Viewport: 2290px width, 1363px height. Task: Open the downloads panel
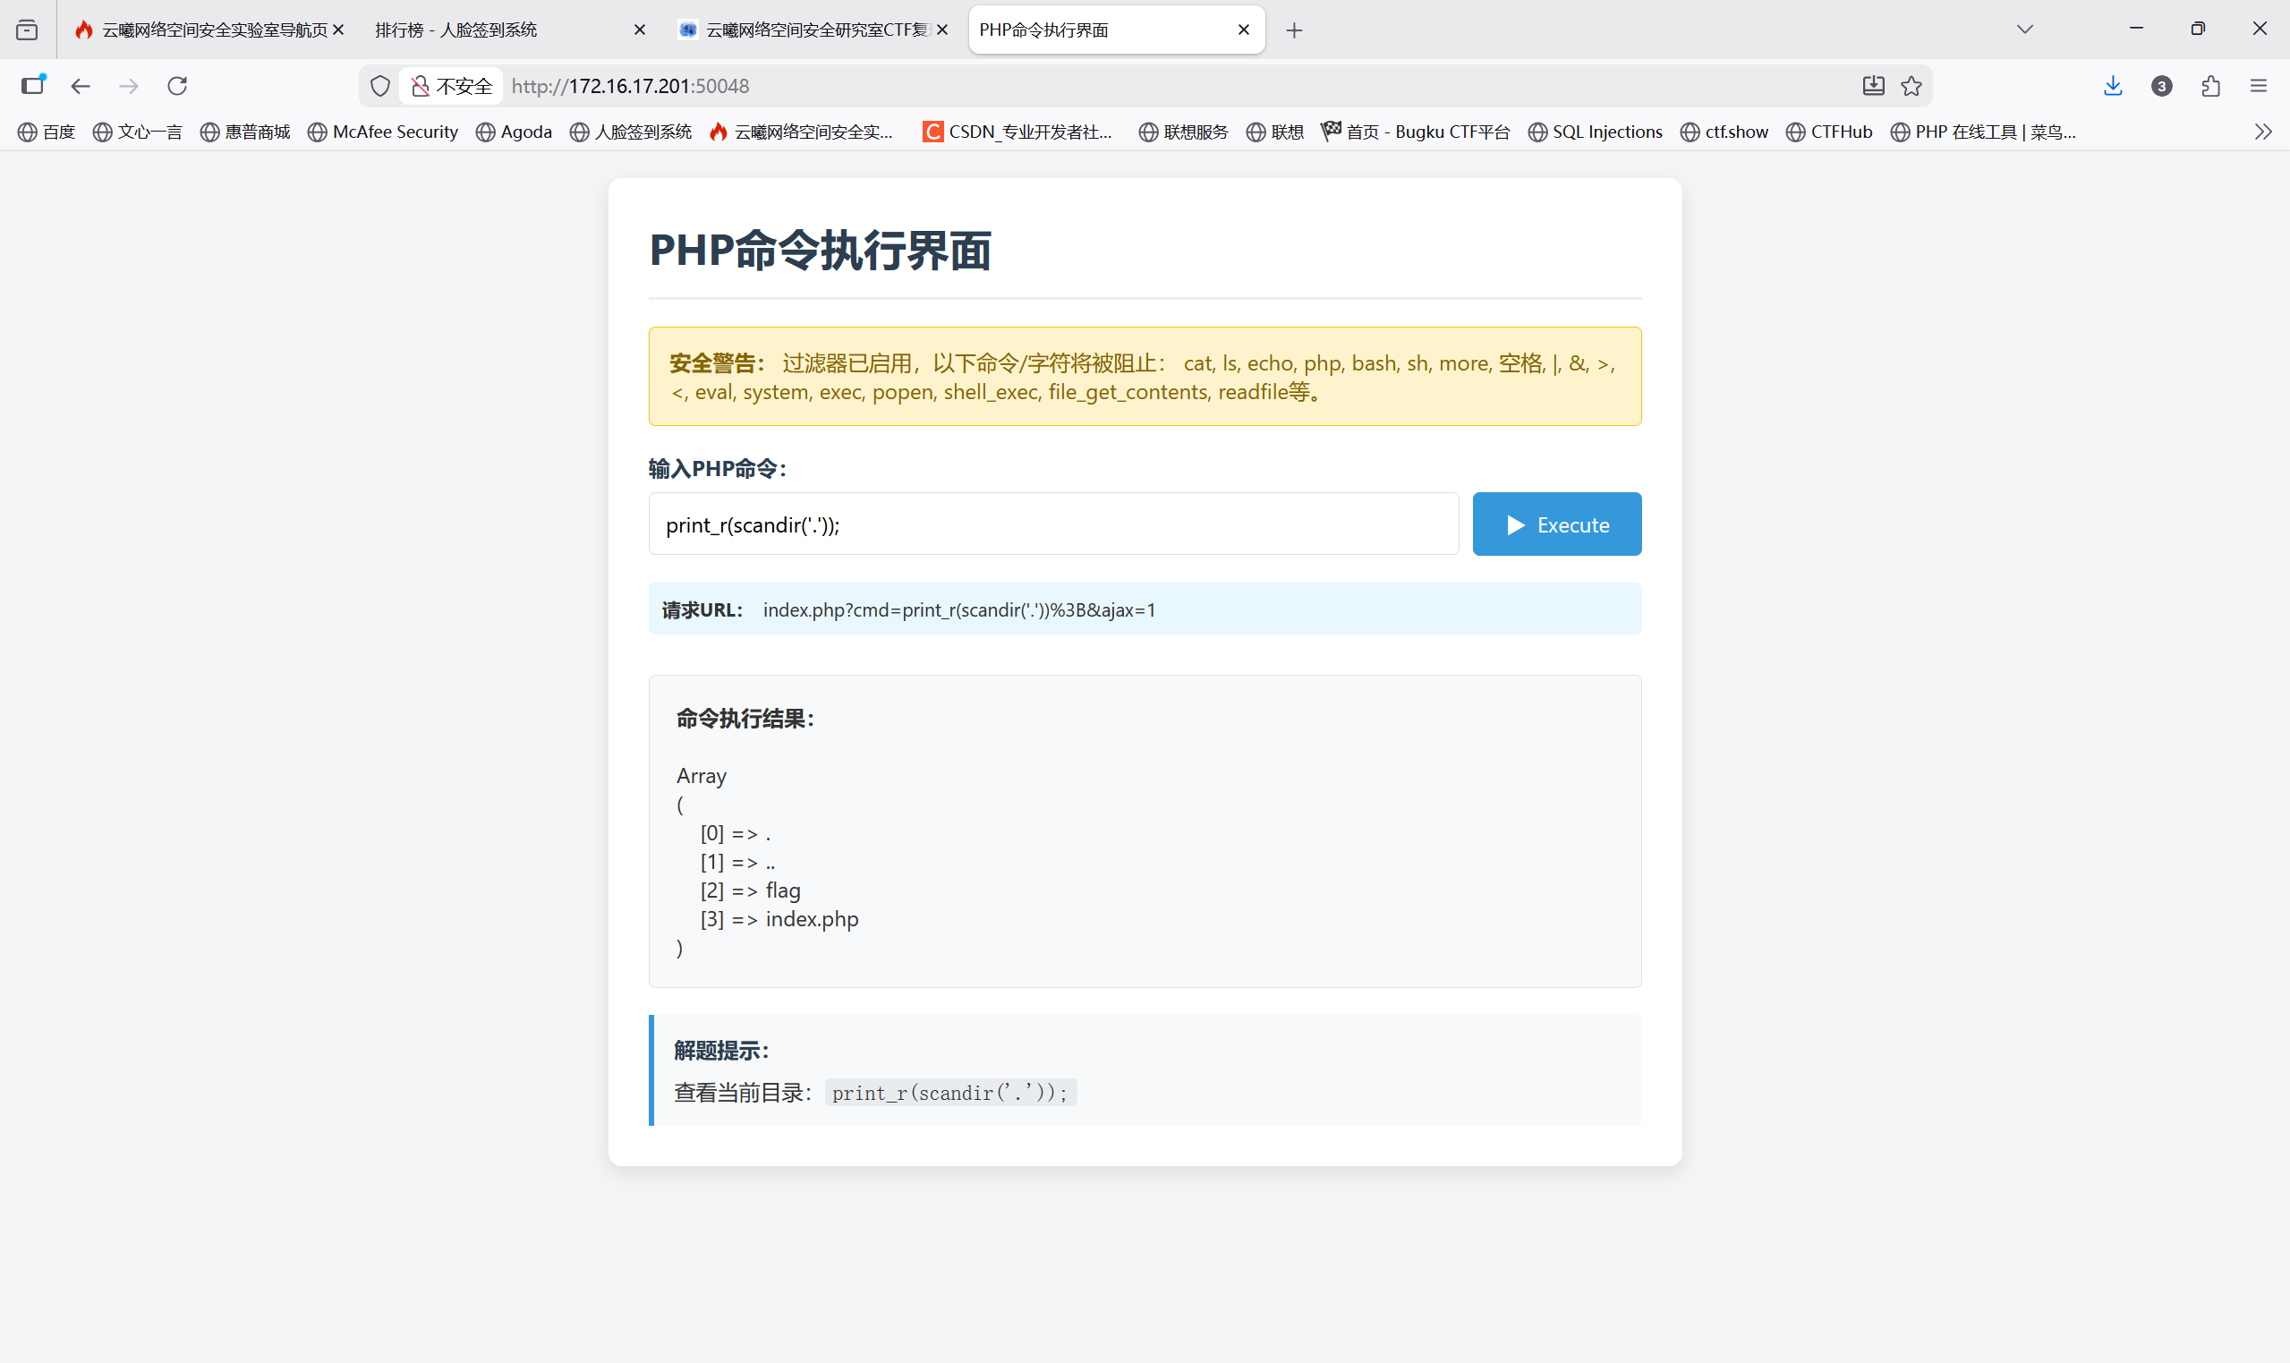point(2113,86)
